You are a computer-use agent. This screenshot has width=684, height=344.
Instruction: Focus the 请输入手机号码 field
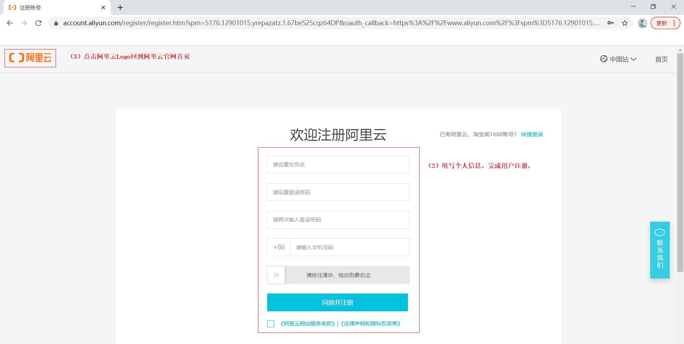tap(350, 247)
